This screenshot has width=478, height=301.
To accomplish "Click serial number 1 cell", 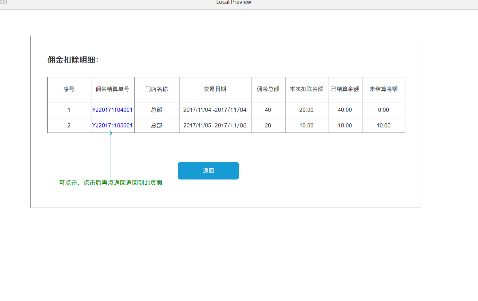I will click(x=69, y=110).
